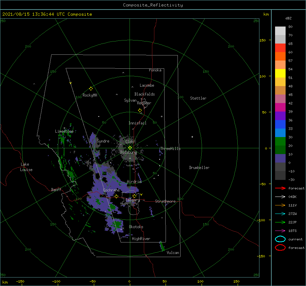Click the magenta 18TS arrow legend icon
Image resolution: width=306 pixels, height=286 pixels.
click(280, 231)
